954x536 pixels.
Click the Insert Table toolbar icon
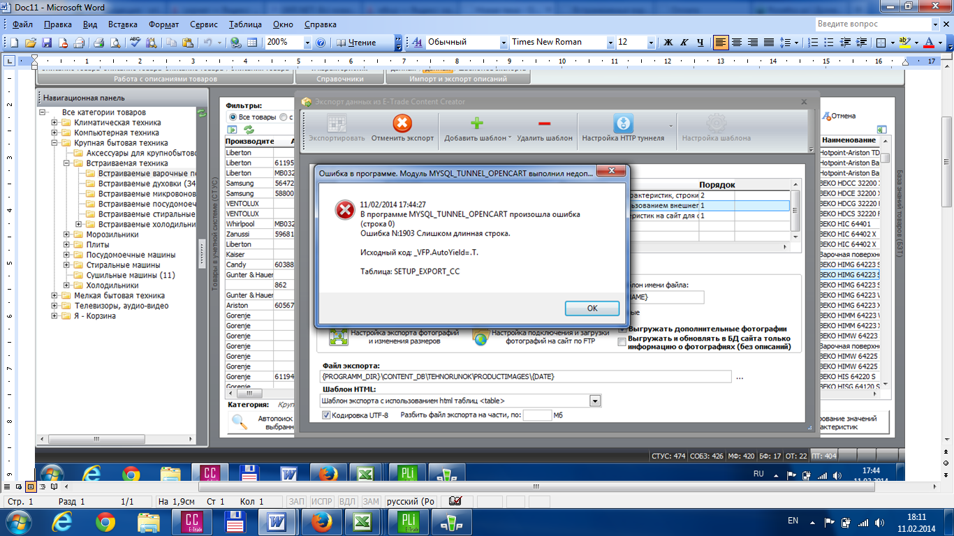252,43
